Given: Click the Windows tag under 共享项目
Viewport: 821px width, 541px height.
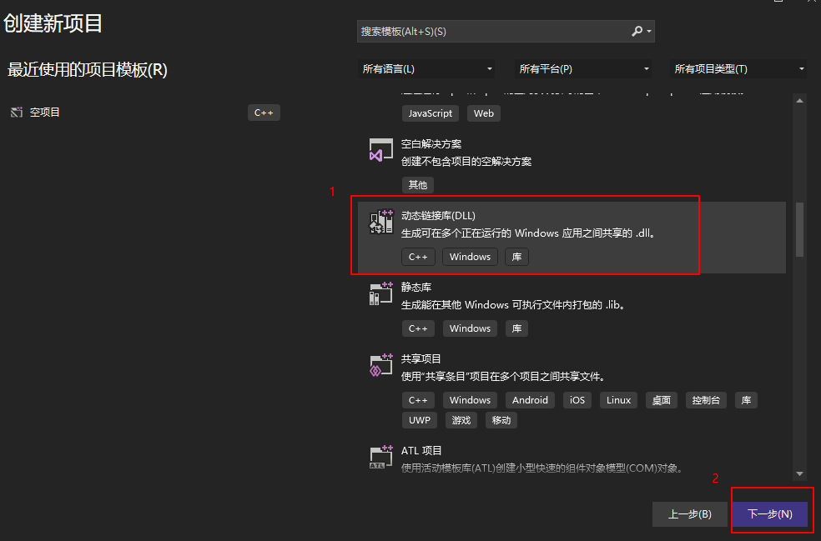Looking at the screenshot, I should pos(471,400).
